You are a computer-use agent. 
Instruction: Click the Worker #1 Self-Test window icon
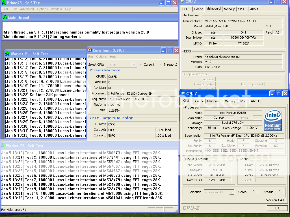pyautogui.click(x=7, y=54)
